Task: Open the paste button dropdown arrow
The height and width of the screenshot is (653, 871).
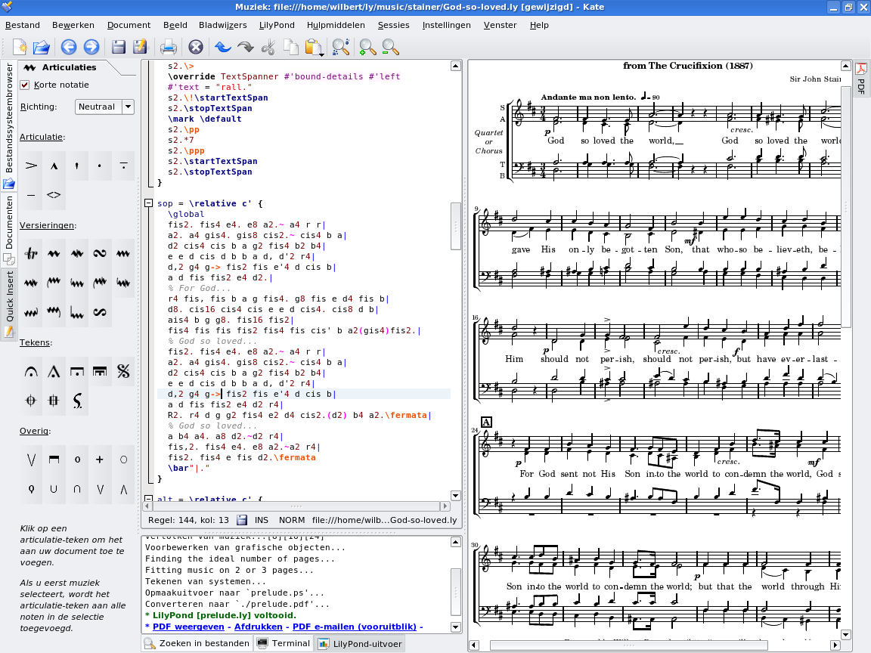Action: point(322,54)
